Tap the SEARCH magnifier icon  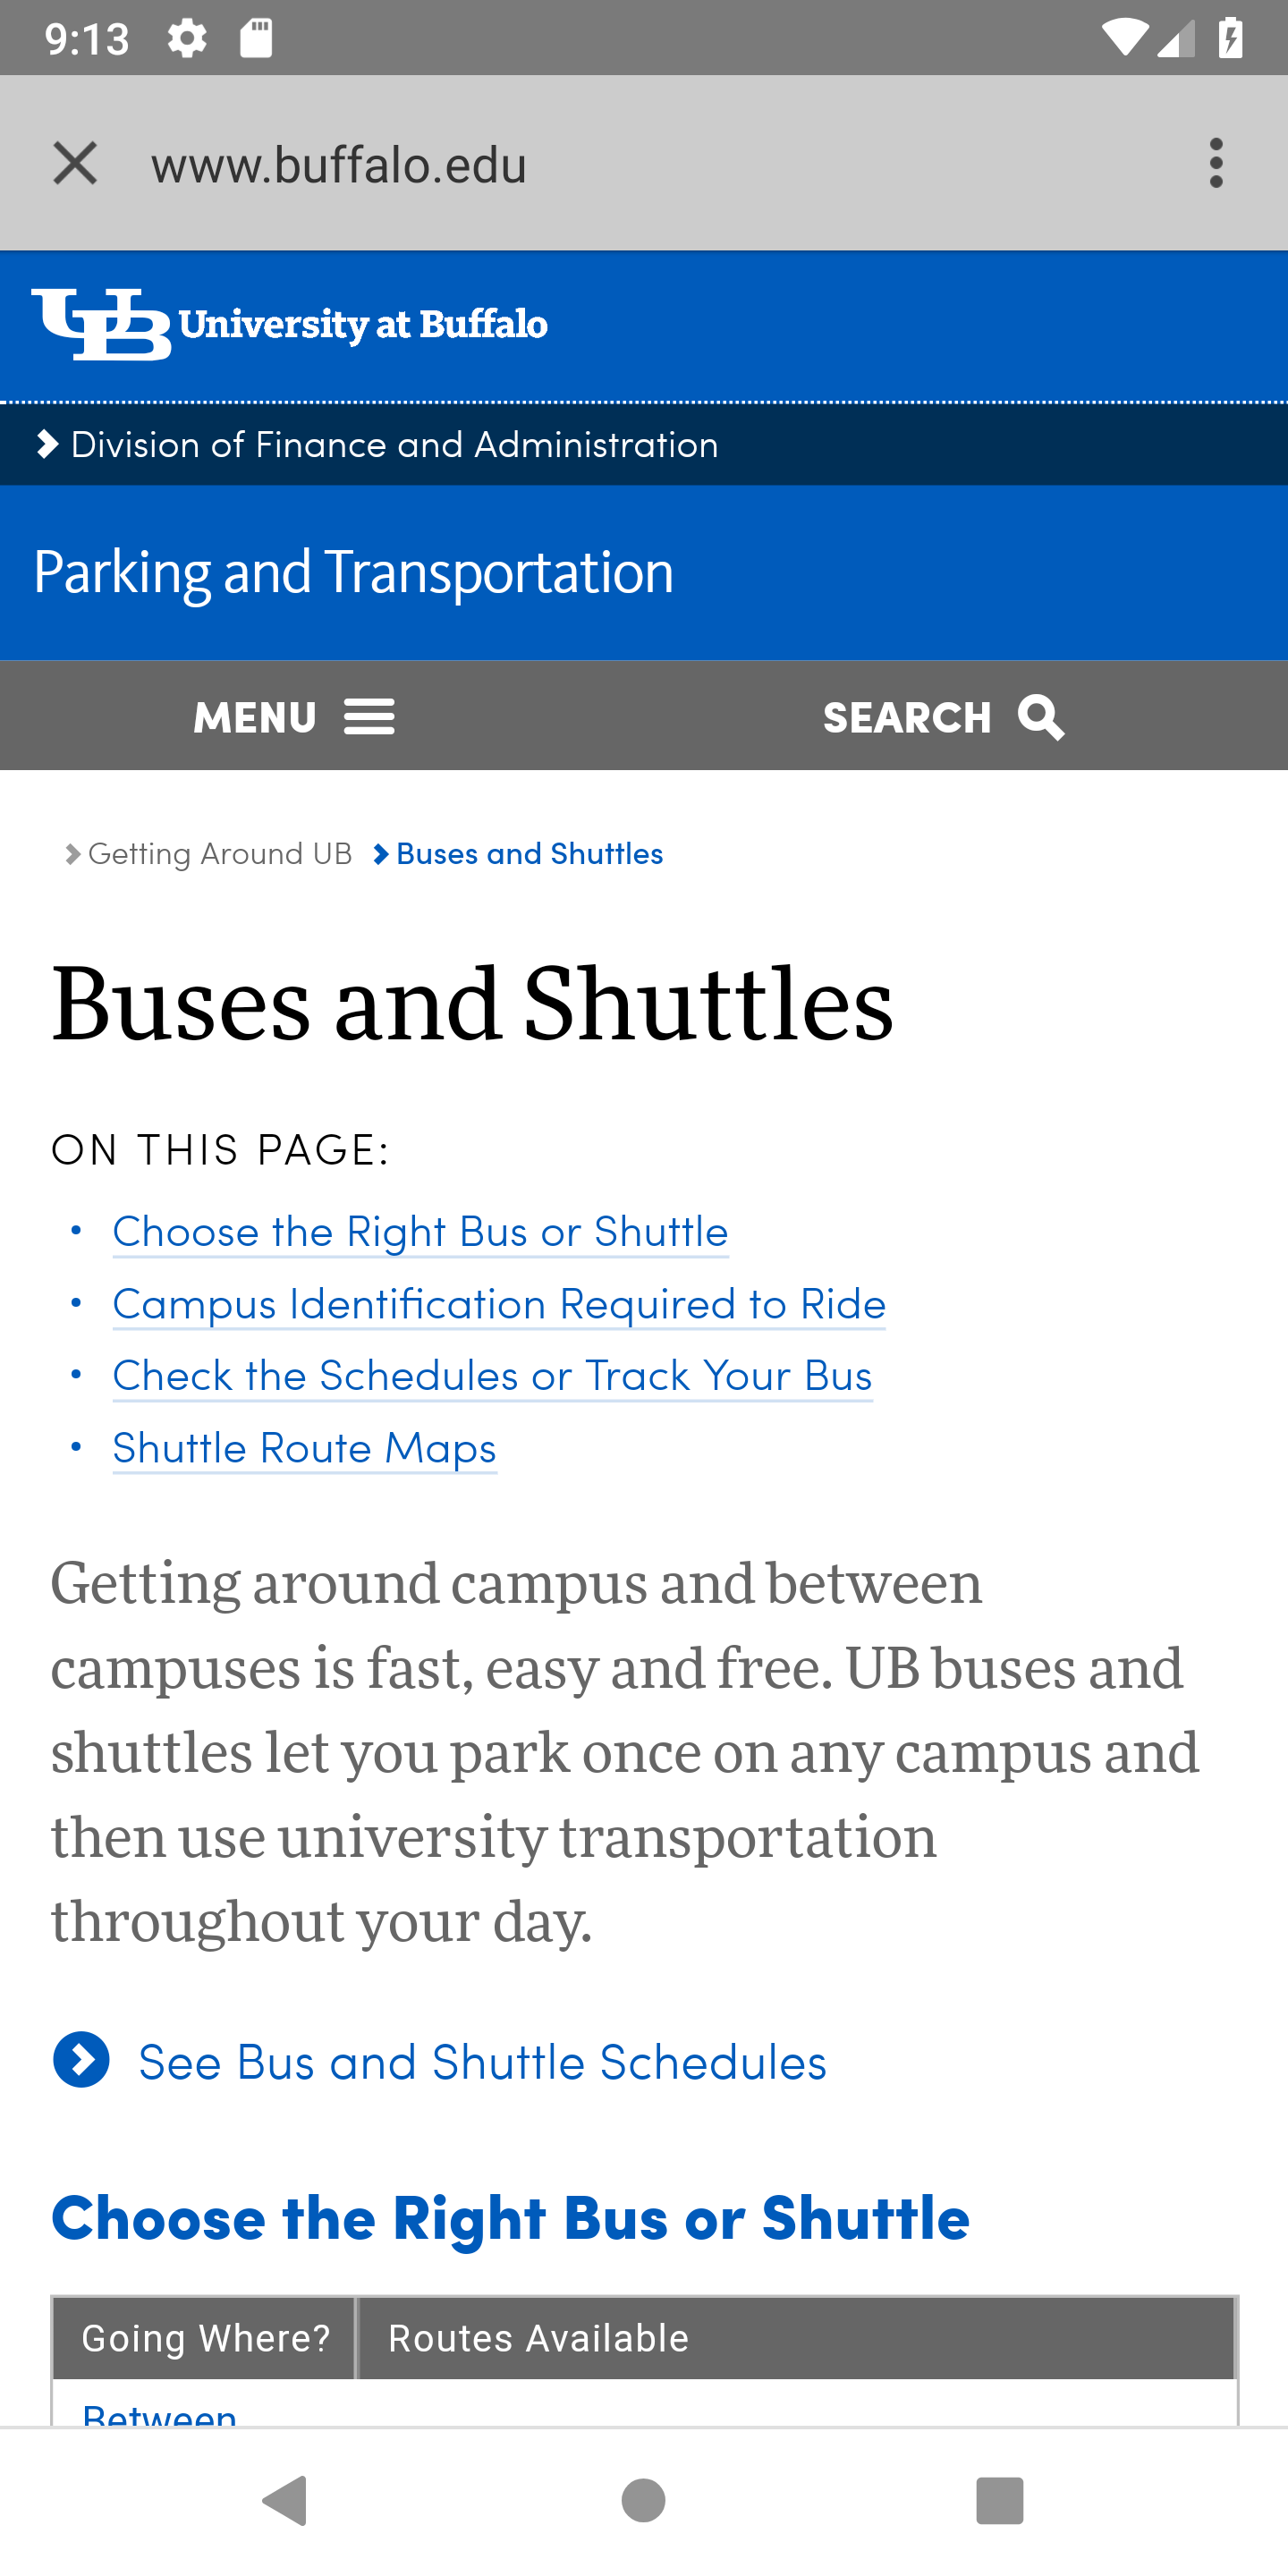[x=1041, y=717]
